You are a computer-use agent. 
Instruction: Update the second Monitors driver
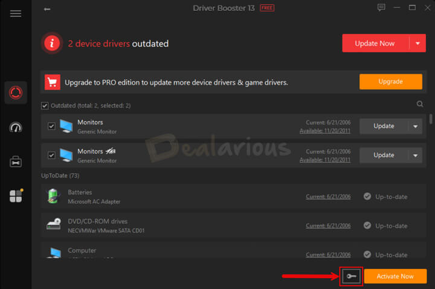coord(384,155)
